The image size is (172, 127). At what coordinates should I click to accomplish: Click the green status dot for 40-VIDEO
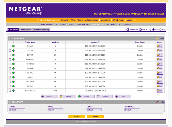13,64
